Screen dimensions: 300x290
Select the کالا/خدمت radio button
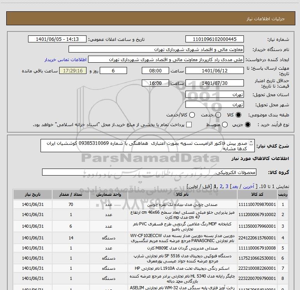[x=192, y=115]
